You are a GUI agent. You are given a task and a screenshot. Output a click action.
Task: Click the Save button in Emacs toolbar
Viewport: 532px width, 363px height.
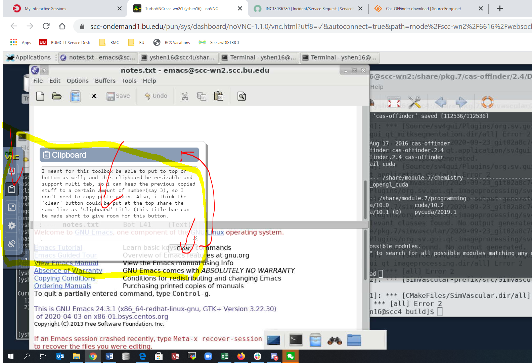coord(118,96)
